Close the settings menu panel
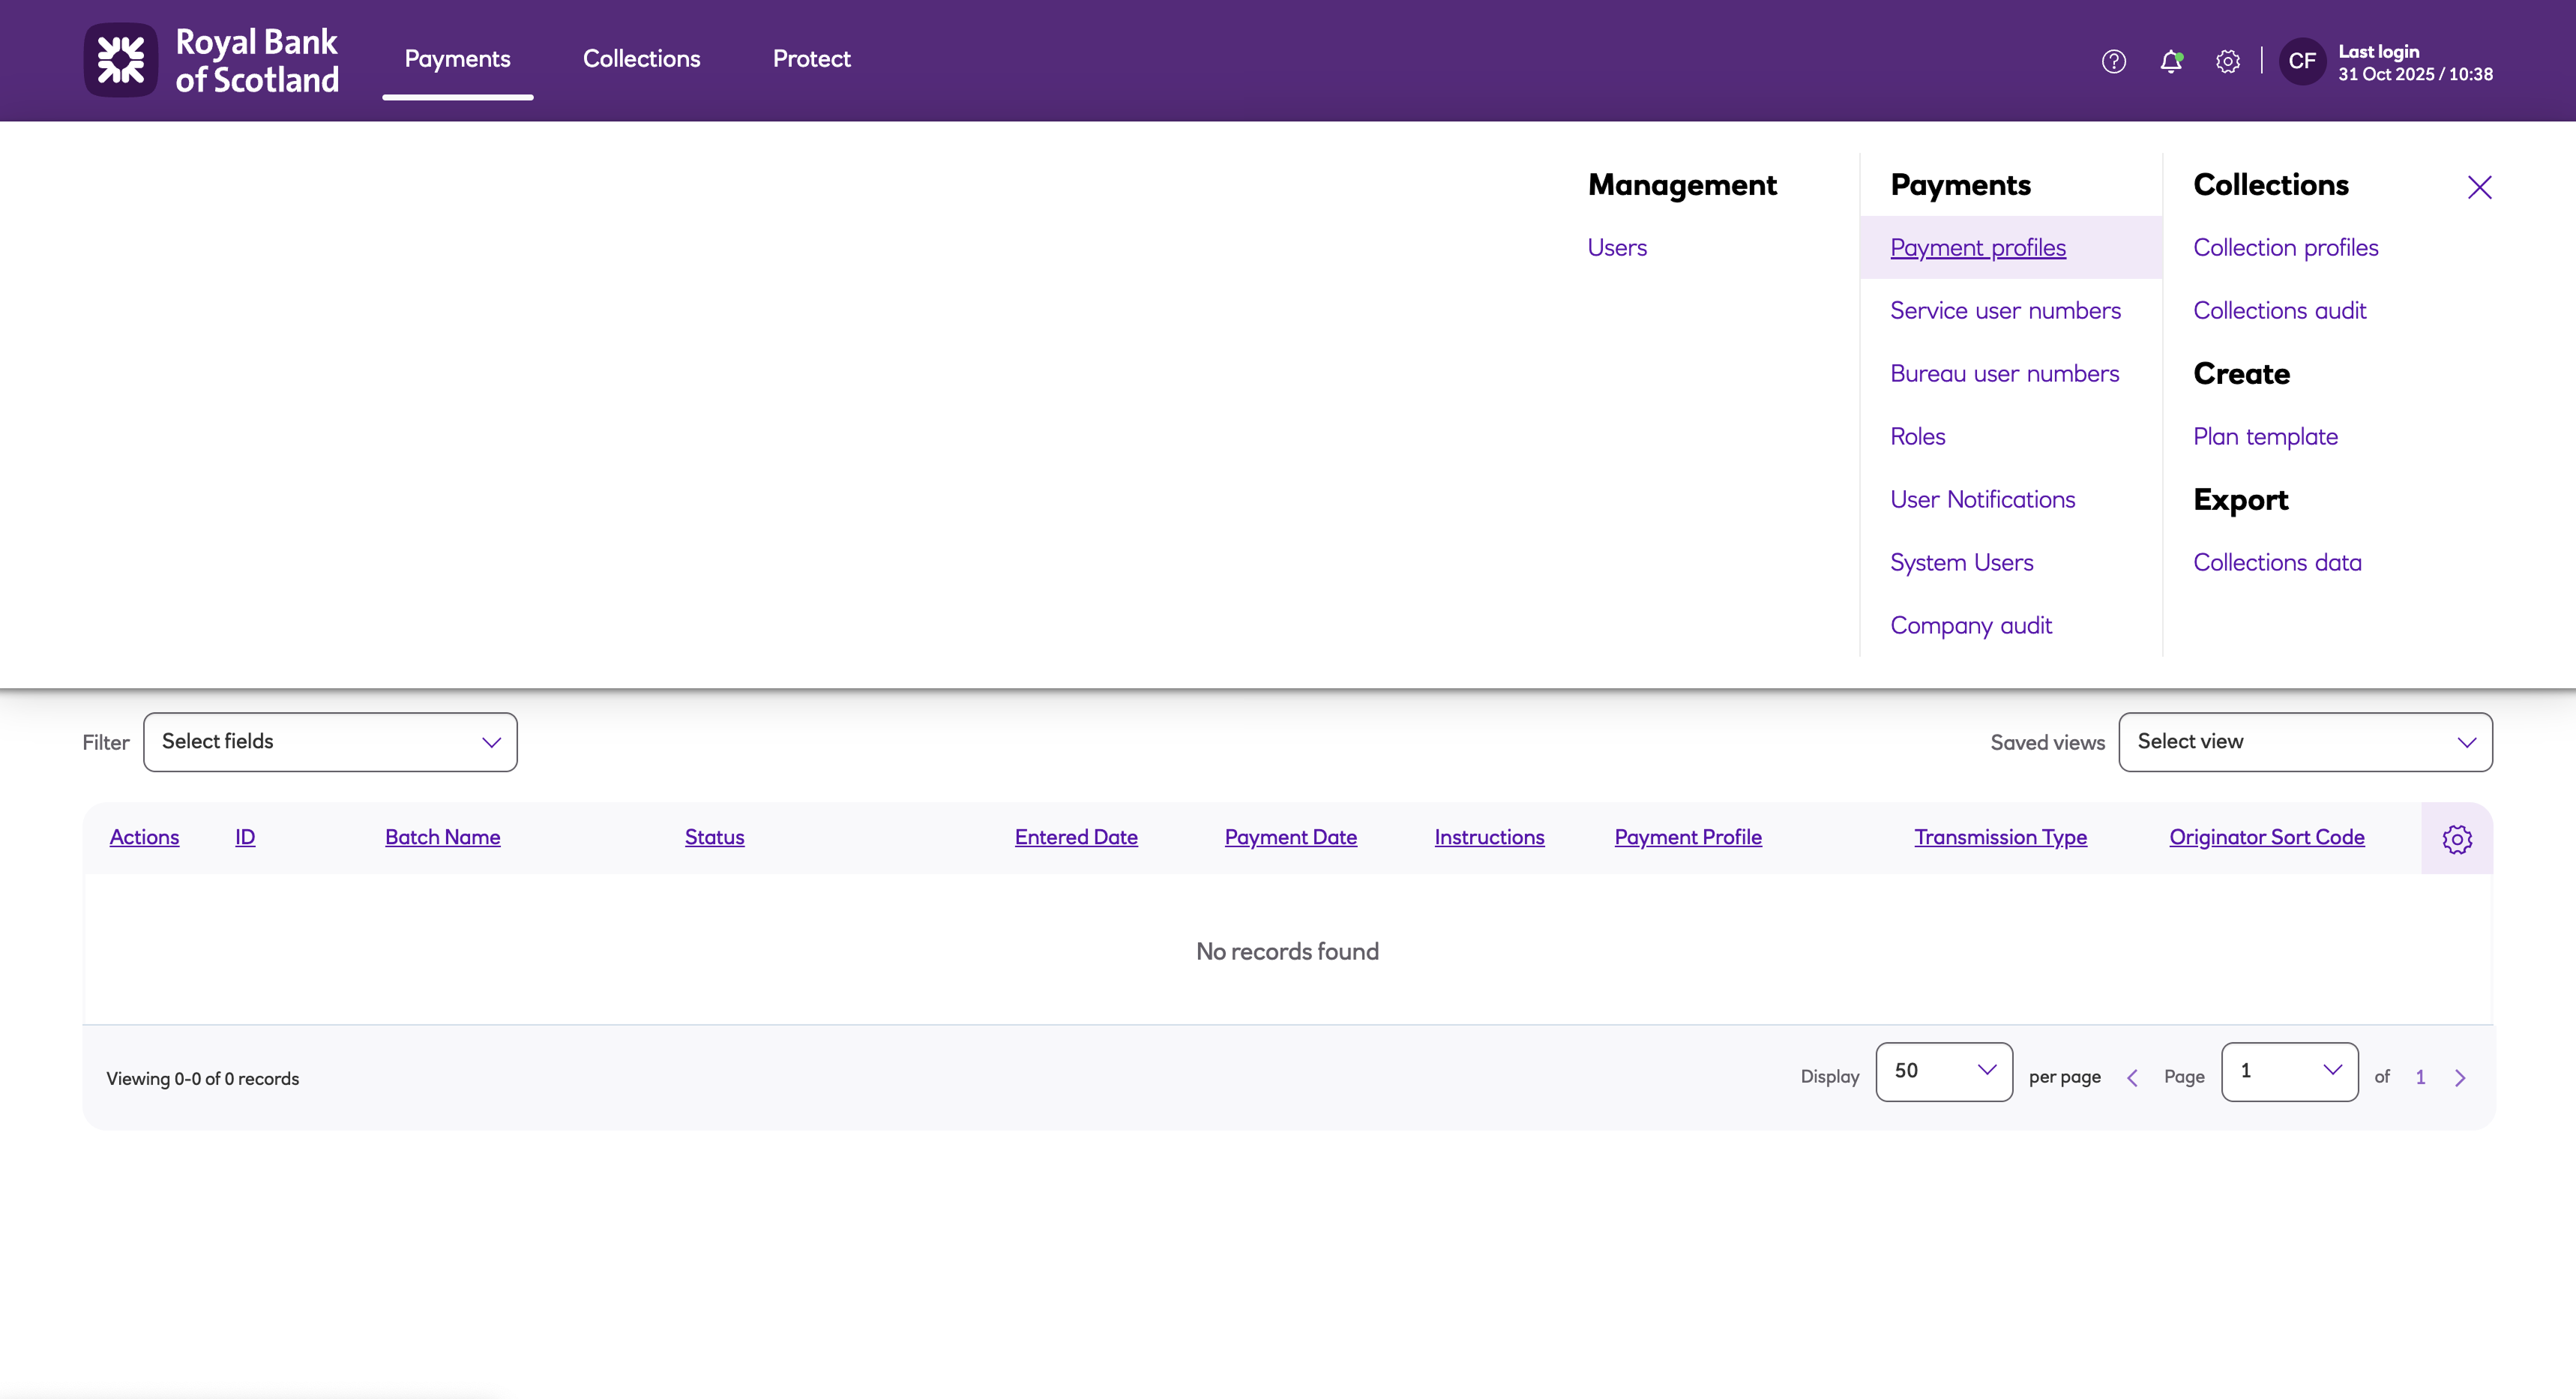 click(2479, 187)
